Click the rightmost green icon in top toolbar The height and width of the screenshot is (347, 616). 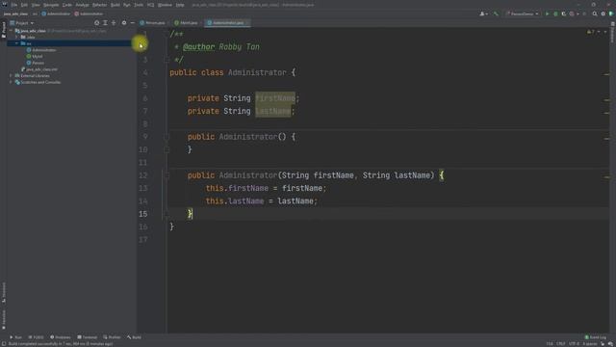pyautogui.click(x=611, y=13)
